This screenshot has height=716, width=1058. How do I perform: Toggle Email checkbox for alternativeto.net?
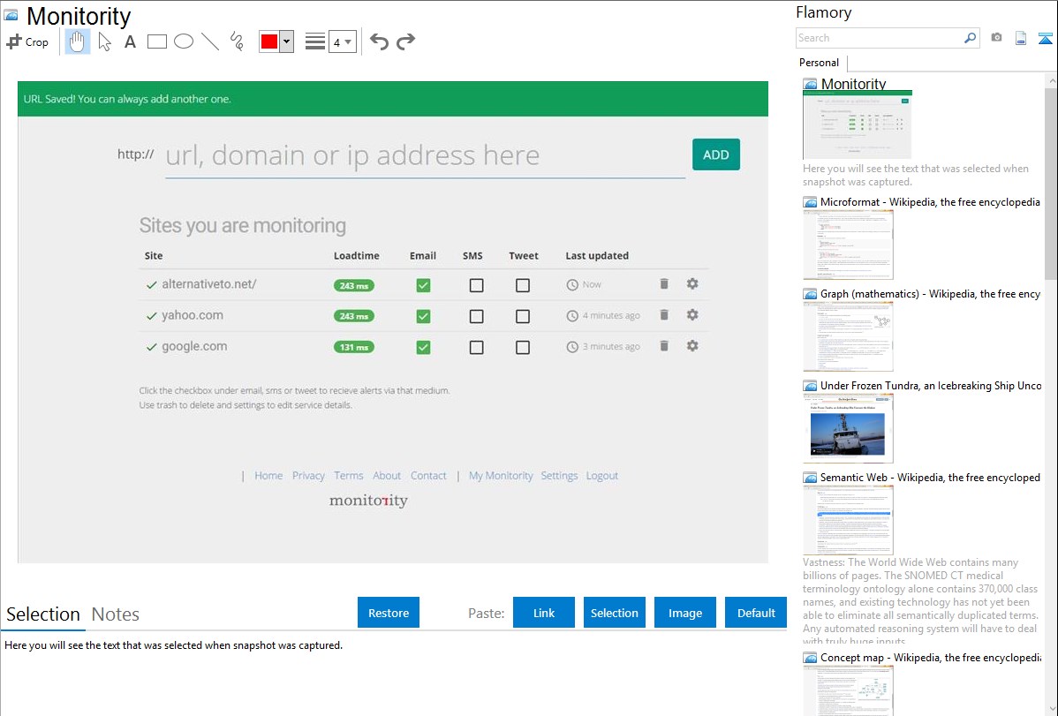pos(423,285)
